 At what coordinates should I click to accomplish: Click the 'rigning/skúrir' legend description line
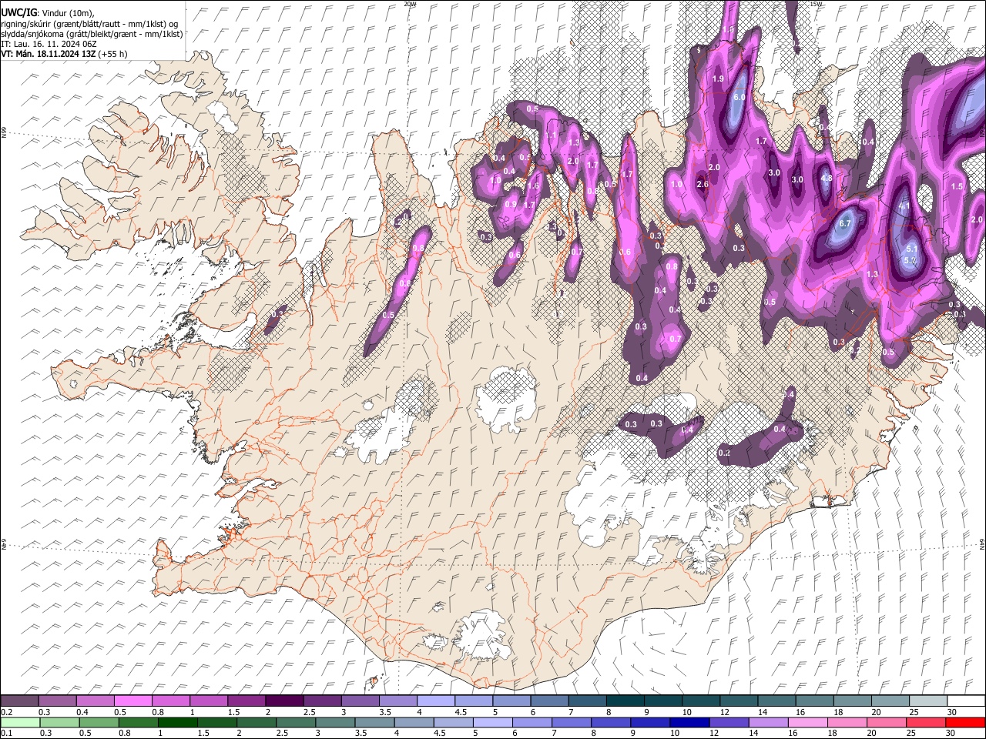pyautogui.click(x=89, y=24)
